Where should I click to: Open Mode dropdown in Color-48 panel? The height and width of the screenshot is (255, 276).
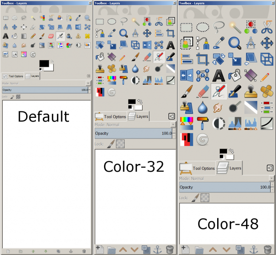coord(226,179)
